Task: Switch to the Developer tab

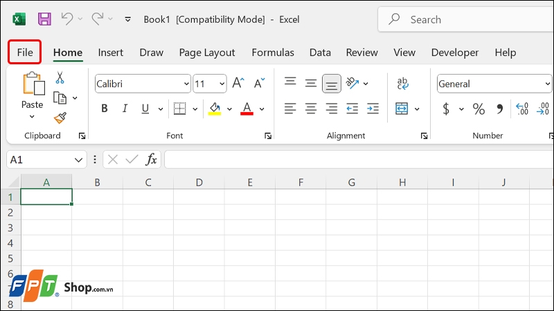Action: click(x=455, y=53)
